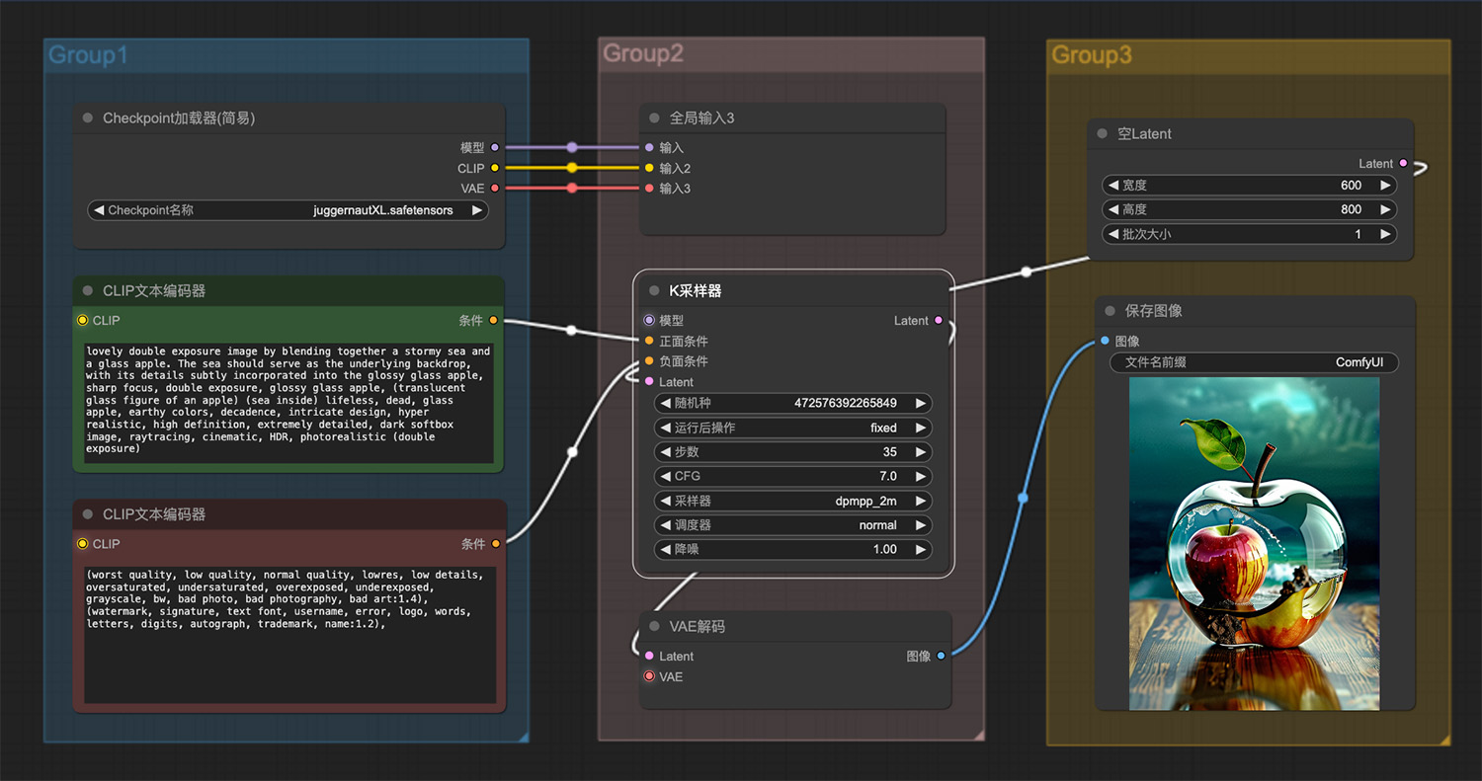Click the Group2 resize corner handle
Screen dimensions: 1482x781
(x=979, y=735)
